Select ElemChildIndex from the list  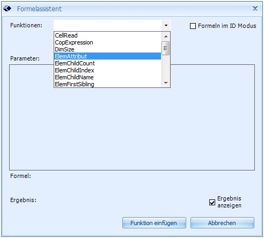[x=107, y=70]
